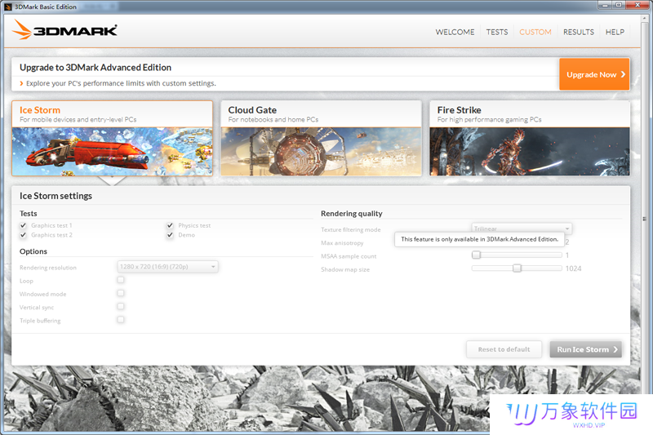Screen dimensions: 653x435
Task: Enable the Vertical sync checkbox
Action: pyautogui.click(x=121, y=306)
